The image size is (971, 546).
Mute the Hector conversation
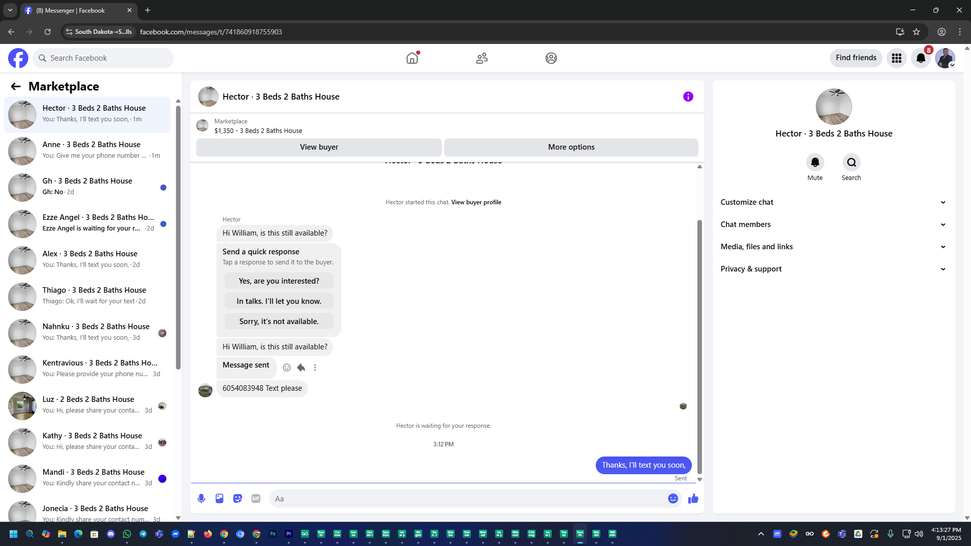point(815,163)
